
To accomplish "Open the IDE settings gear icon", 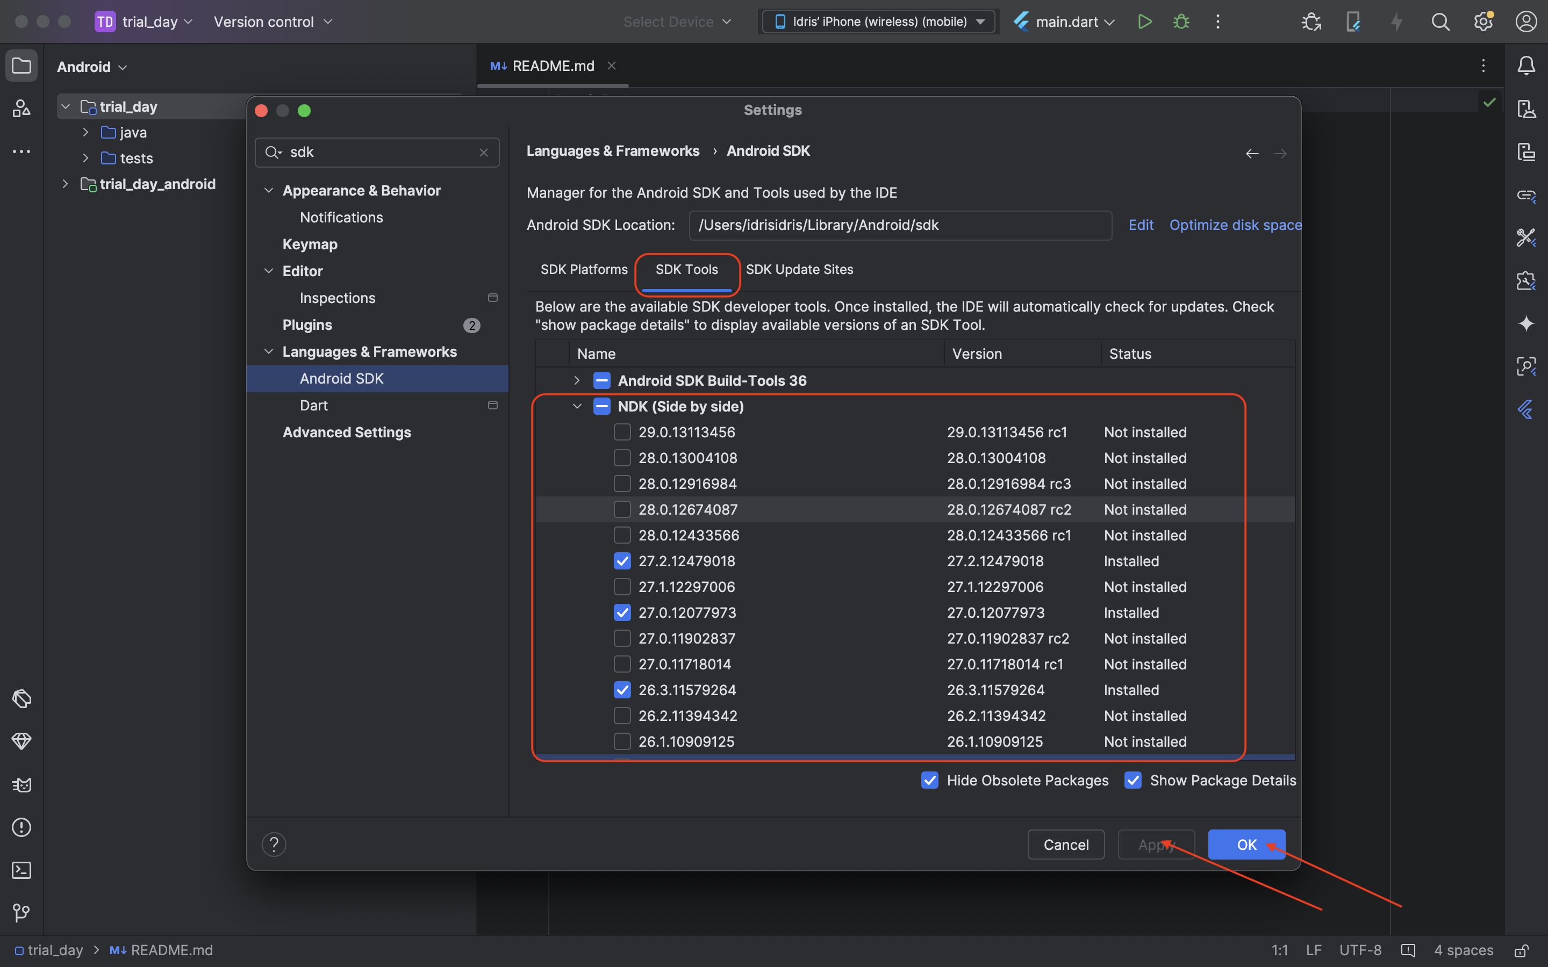I will click(x=1483, y=21).
